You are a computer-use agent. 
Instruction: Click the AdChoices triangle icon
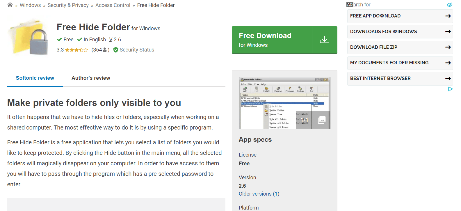coord(450,89)
